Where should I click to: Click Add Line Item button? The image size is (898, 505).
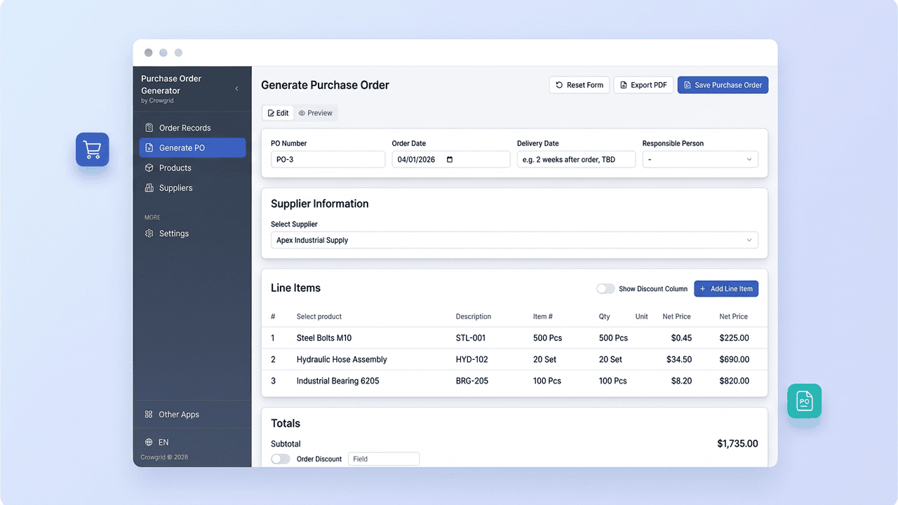pos(726,289)
